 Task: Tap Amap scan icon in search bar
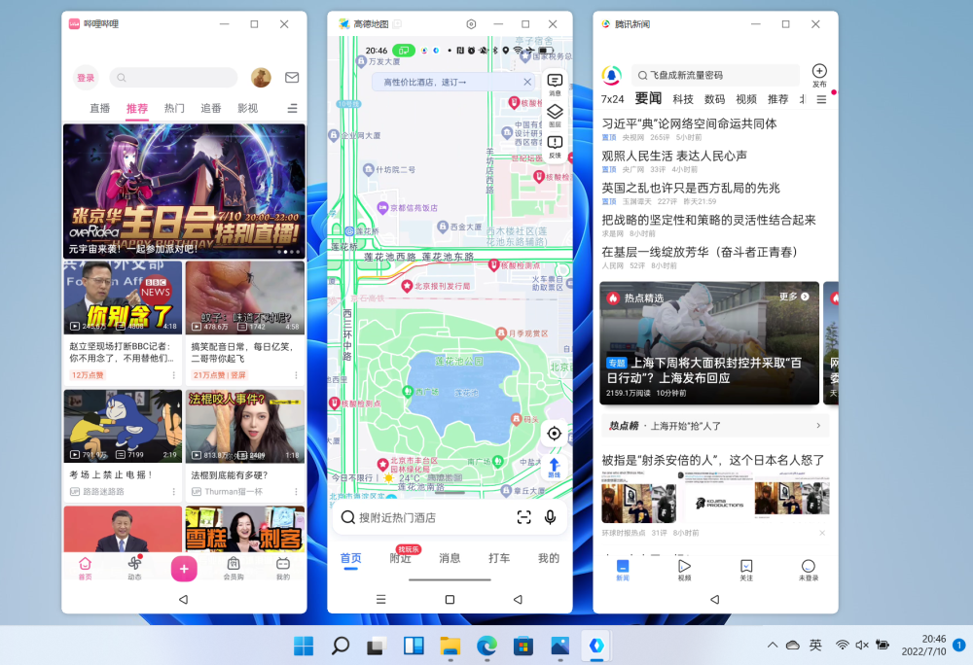coord(523,517)
